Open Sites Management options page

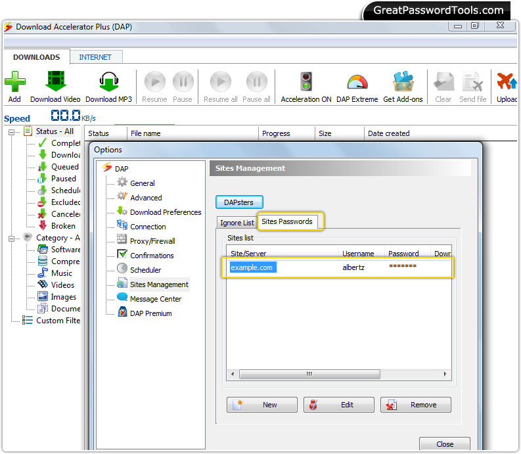[153, 284]
